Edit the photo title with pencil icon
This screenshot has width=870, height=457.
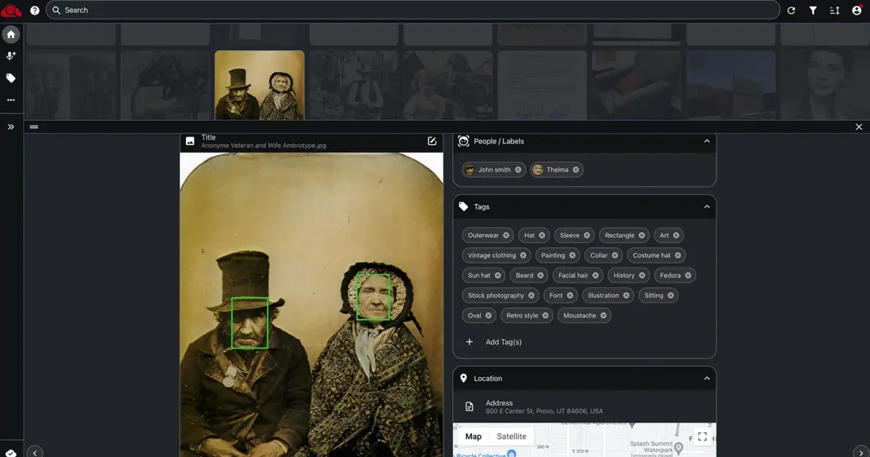[x=432, y=141]
